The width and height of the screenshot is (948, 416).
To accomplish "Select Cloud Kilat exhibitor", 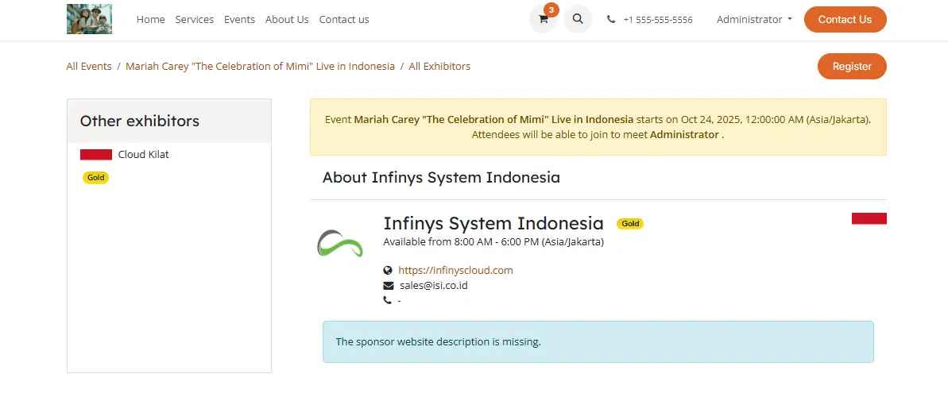I will tap(143, 154).
